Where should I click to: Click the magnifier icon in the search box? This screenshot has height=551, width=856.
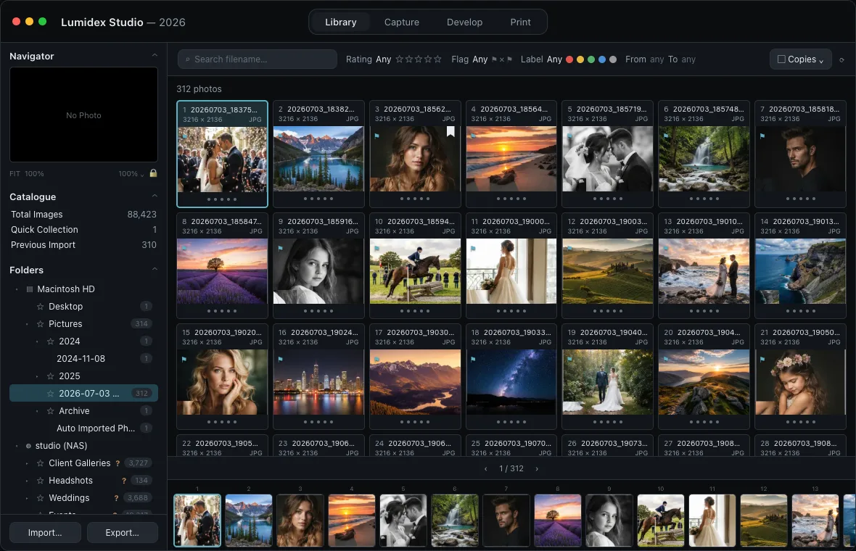(x=187, y=59)
